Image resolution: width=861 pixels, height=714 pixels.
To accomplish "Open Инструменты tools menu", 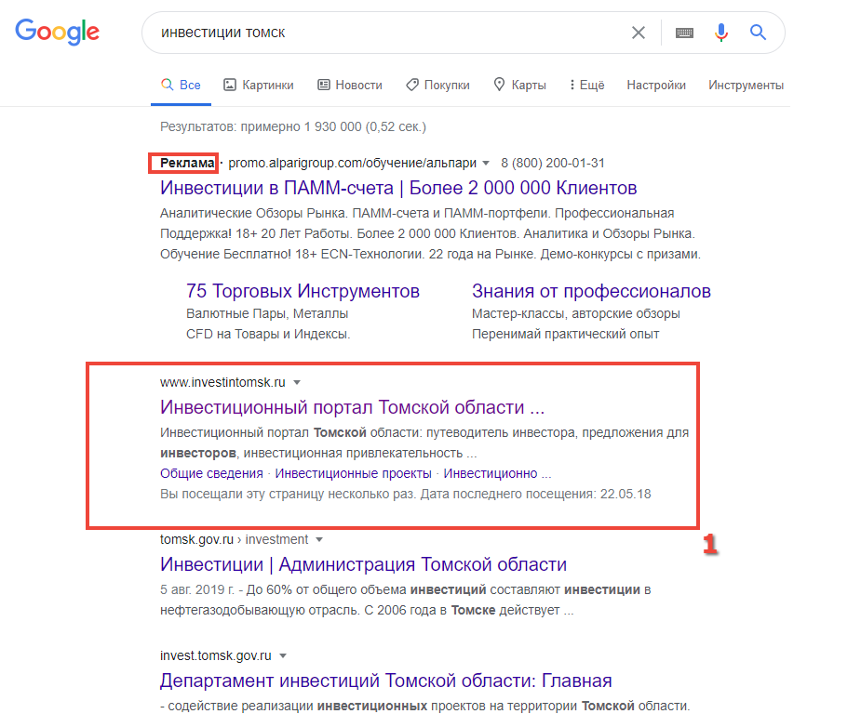I will [x=746, y=85].
